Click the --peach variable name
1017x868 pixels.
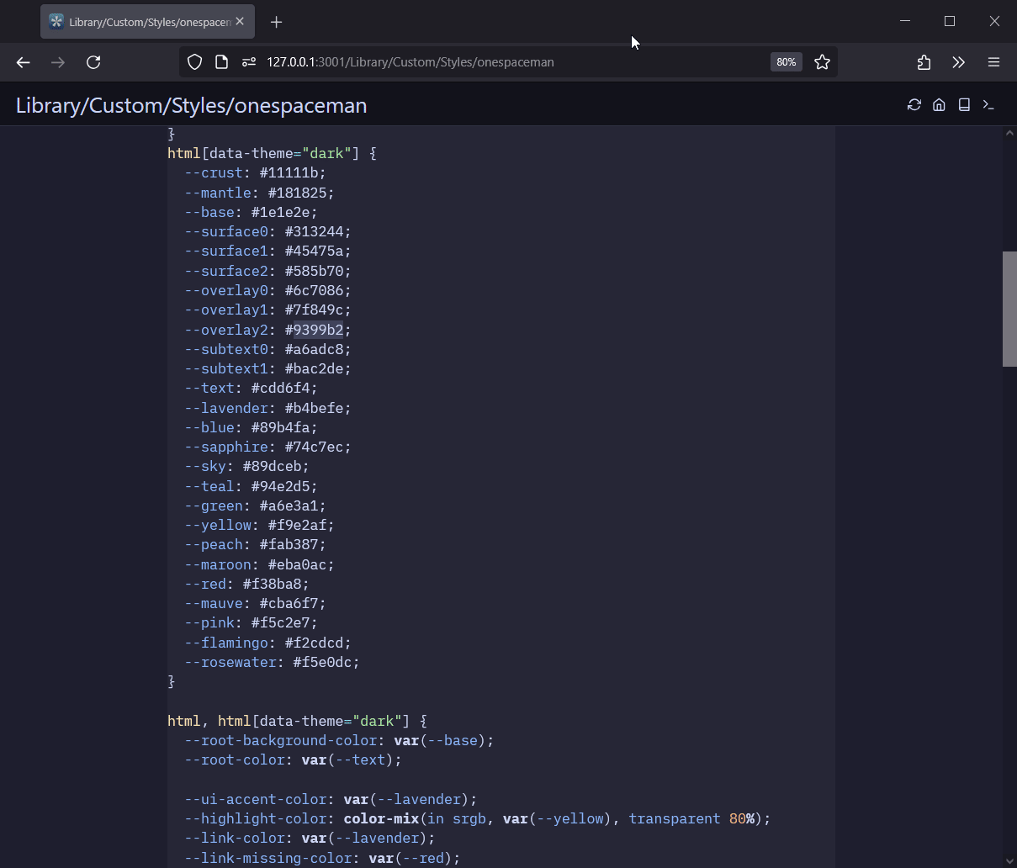[x=214, y=545]
